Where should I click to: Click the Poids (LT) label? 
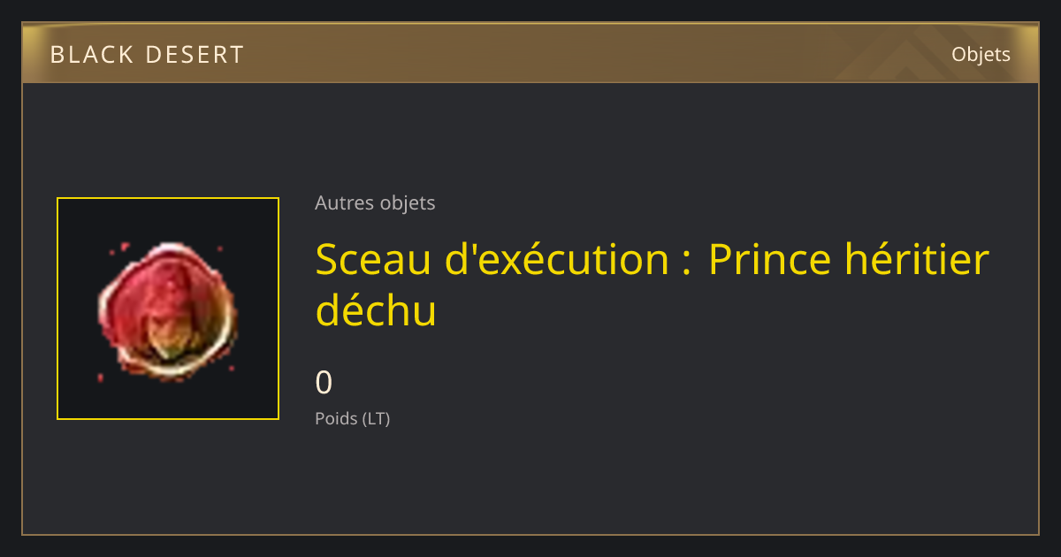click(x=352, y=418)
